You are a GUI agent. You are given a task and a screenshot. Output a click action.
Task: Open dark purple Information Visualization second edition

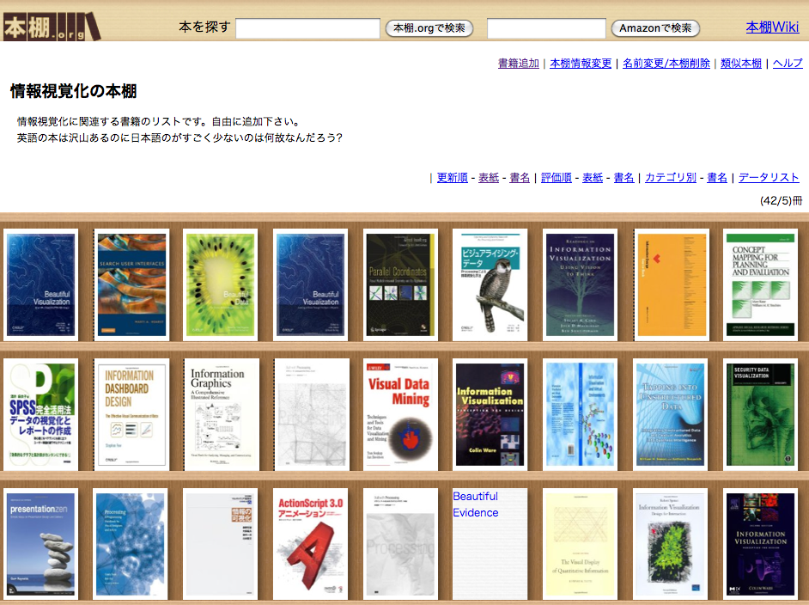(761, 544)
